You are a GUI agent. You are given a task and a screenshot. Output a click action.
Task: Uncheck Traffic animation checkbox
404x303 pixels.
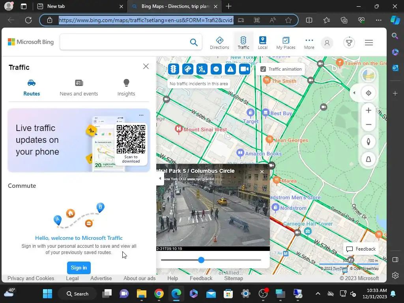coord(263,69)
